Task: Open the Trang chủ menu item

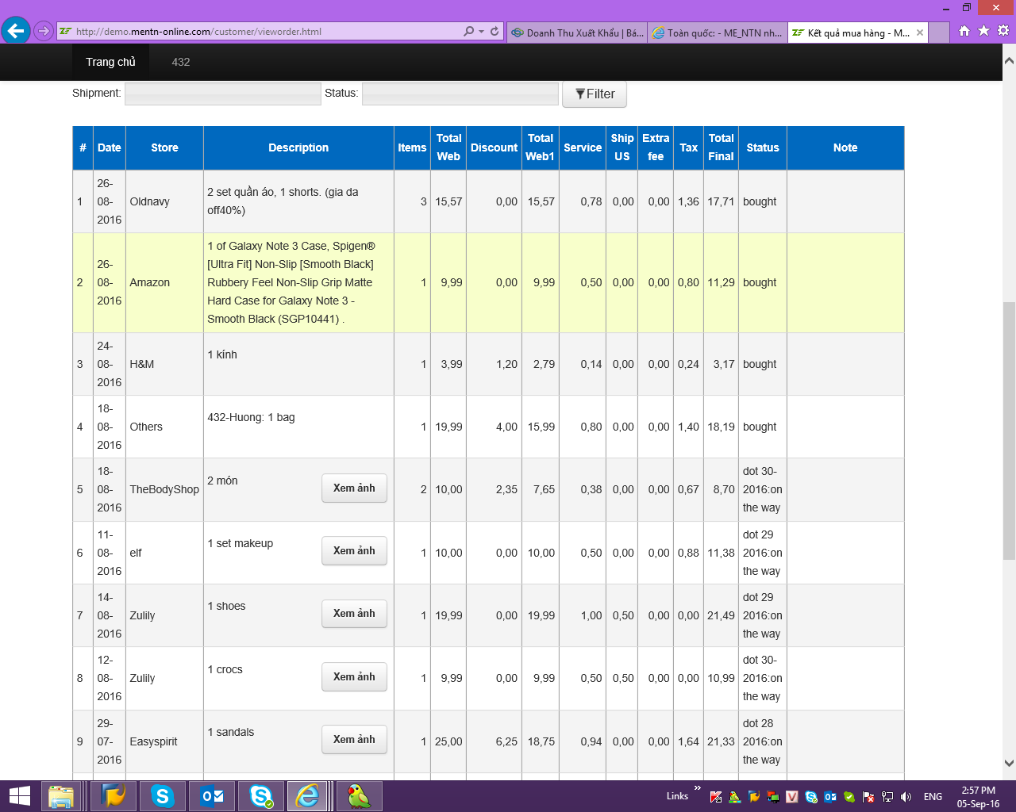Action: 110,62
